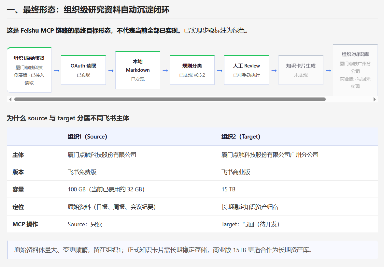384x267 pixels.
Task: Click the cell Target：写回 (待开发)
Action: click(x=250, y=224)
